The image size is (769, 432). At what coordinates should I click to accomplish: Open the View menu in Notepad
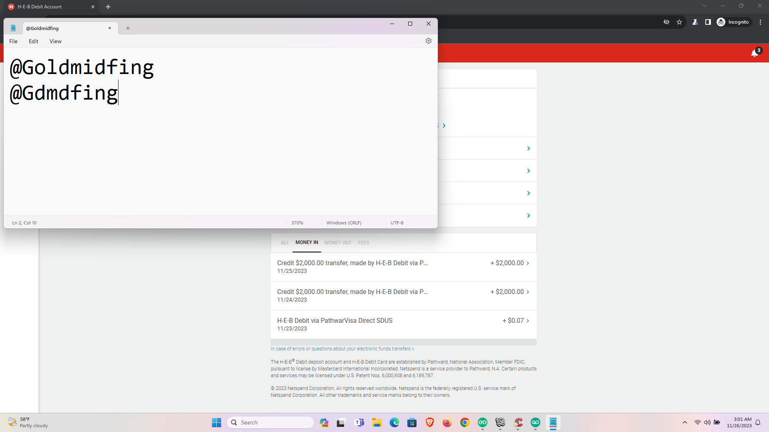(56, 41)
